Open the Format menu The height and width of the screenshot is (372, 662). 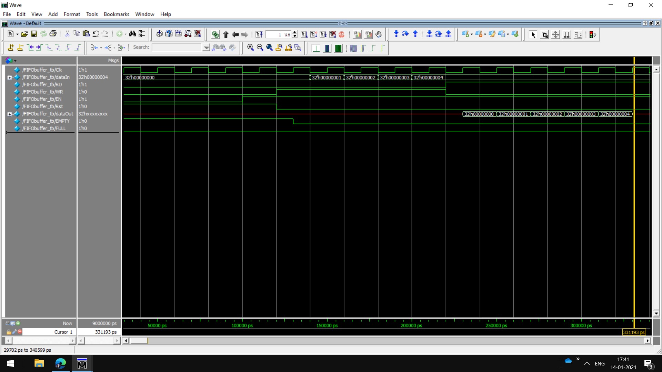click(x=72, y=14)
